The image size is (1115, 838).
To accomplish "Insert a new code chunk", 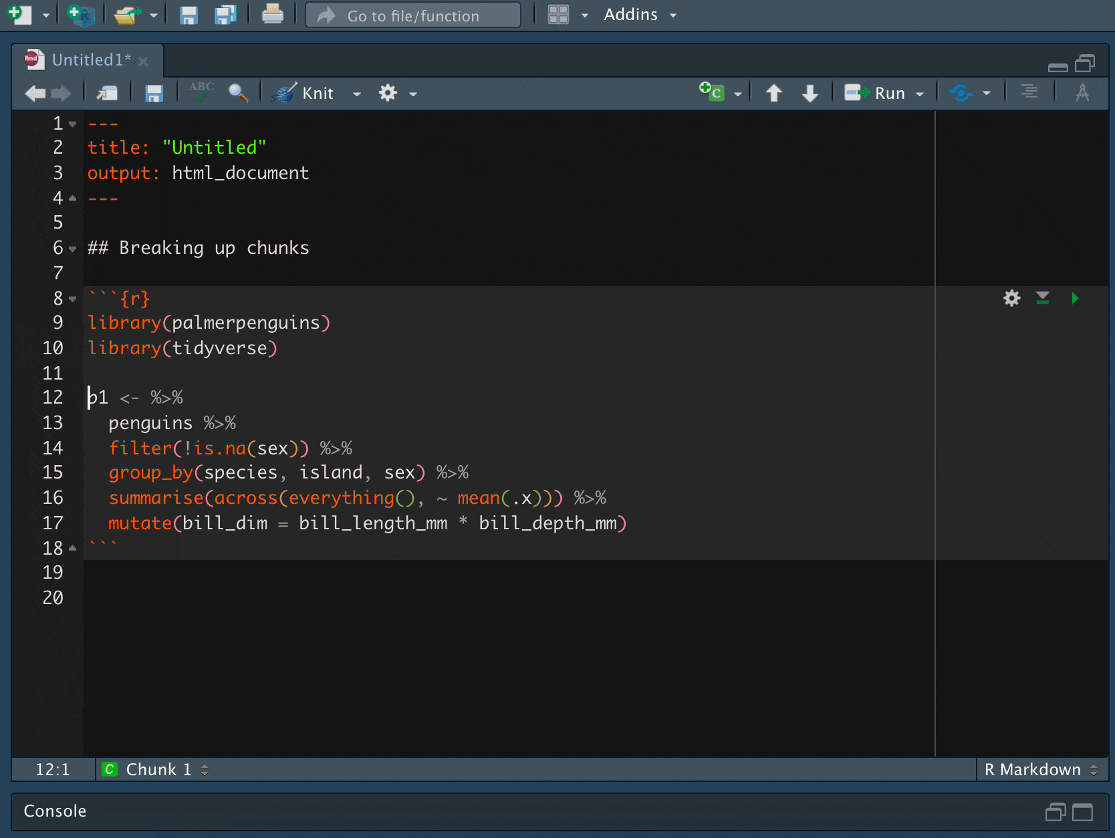I will coord(713,92).
